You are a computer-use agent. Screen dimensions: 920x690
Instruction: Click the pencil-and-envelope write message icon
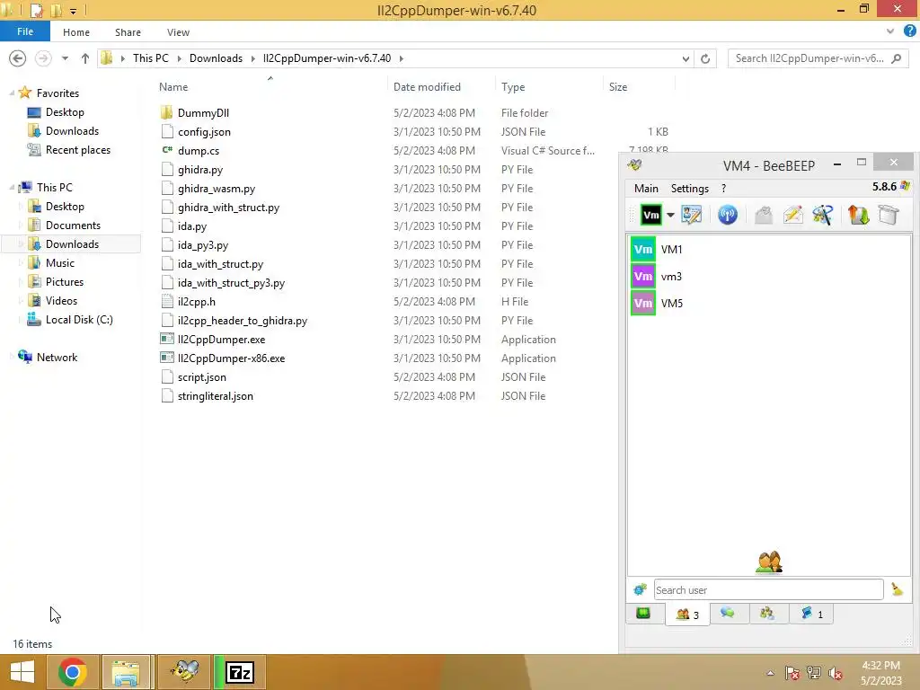(792, 215)
